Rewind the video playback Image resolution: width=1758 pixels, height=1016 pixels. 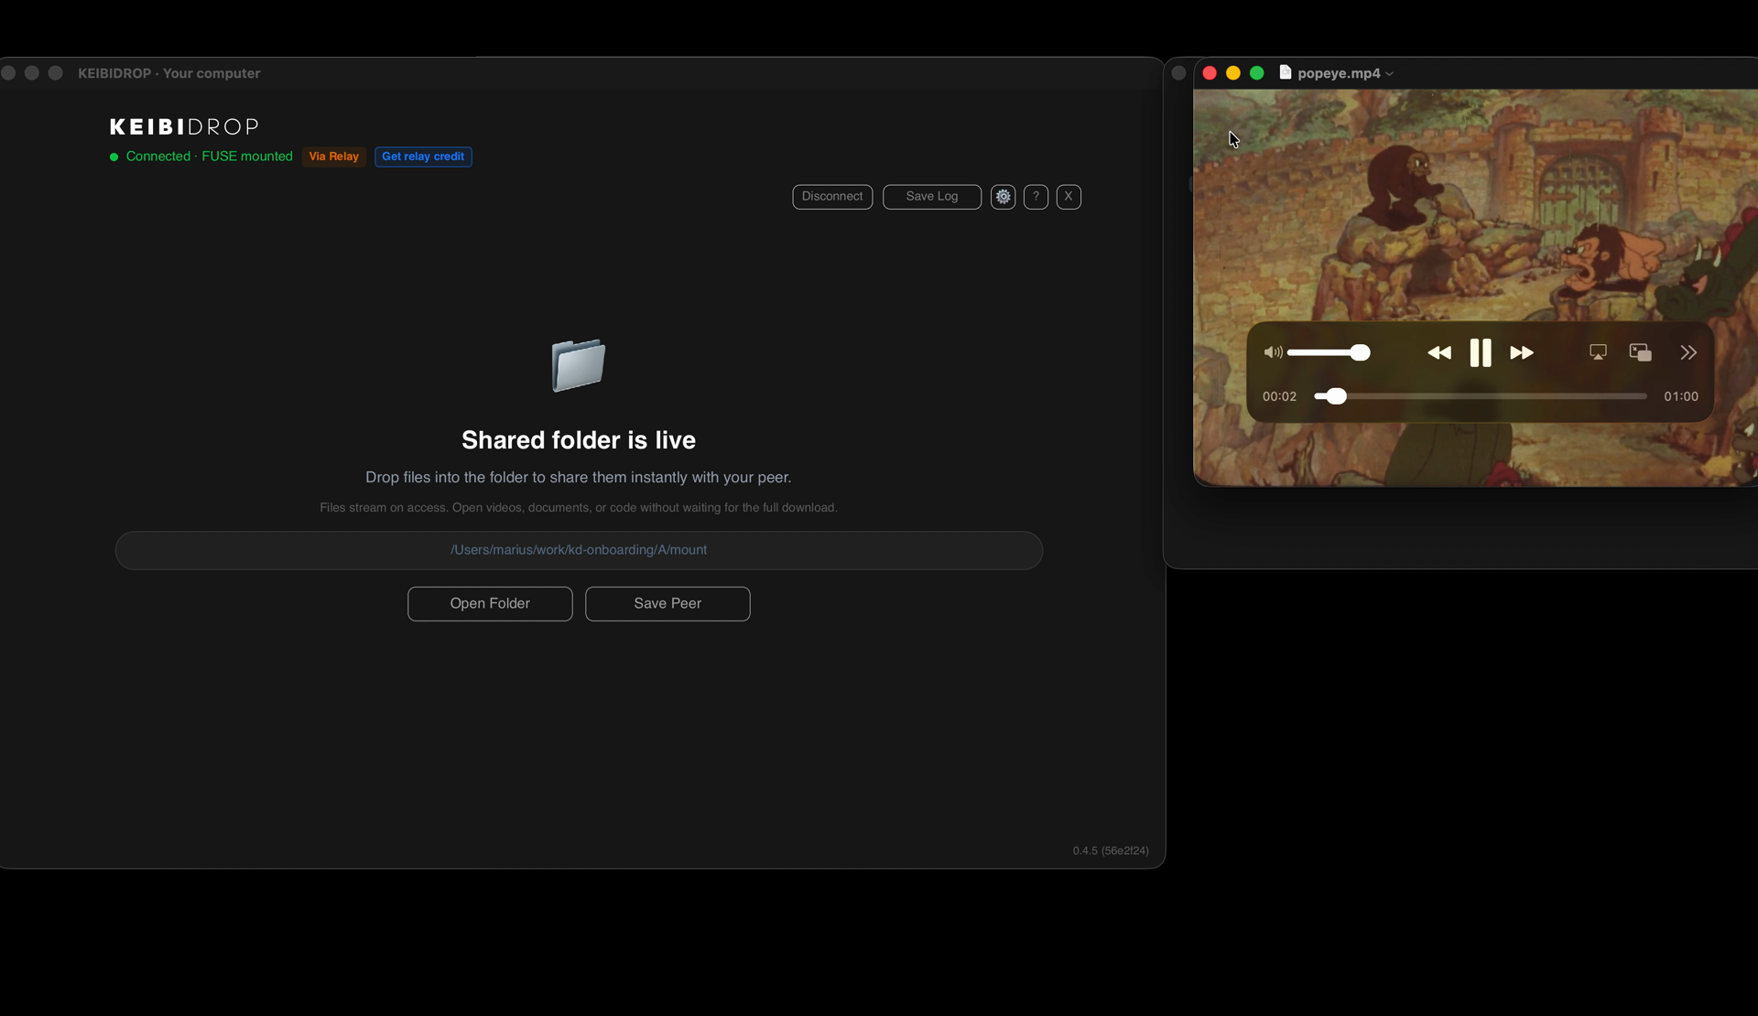click(x=1439, y=352)
